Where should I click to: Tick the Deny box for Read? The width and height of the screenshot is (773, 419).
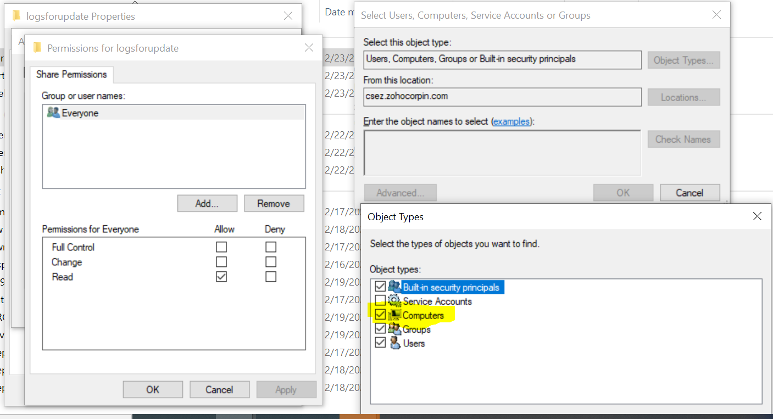(271, 277)
